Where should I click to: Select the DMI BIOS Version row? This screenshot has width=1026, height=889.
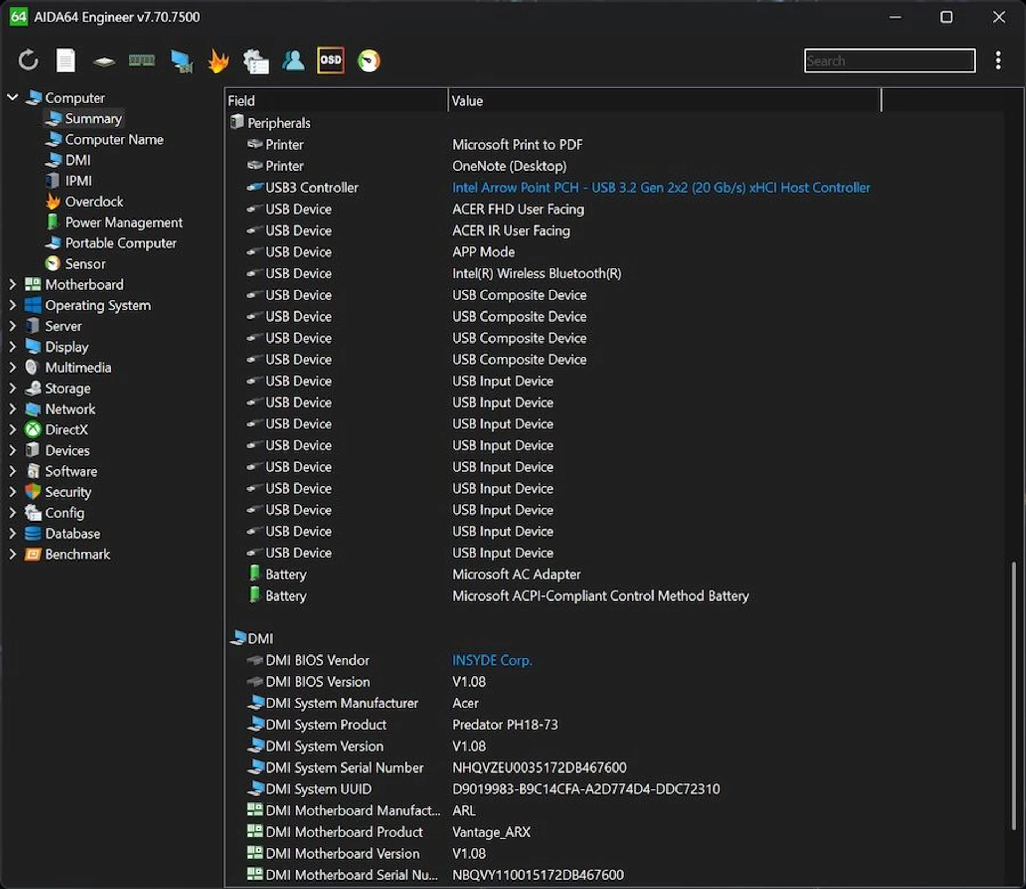[x=613, y=681]
